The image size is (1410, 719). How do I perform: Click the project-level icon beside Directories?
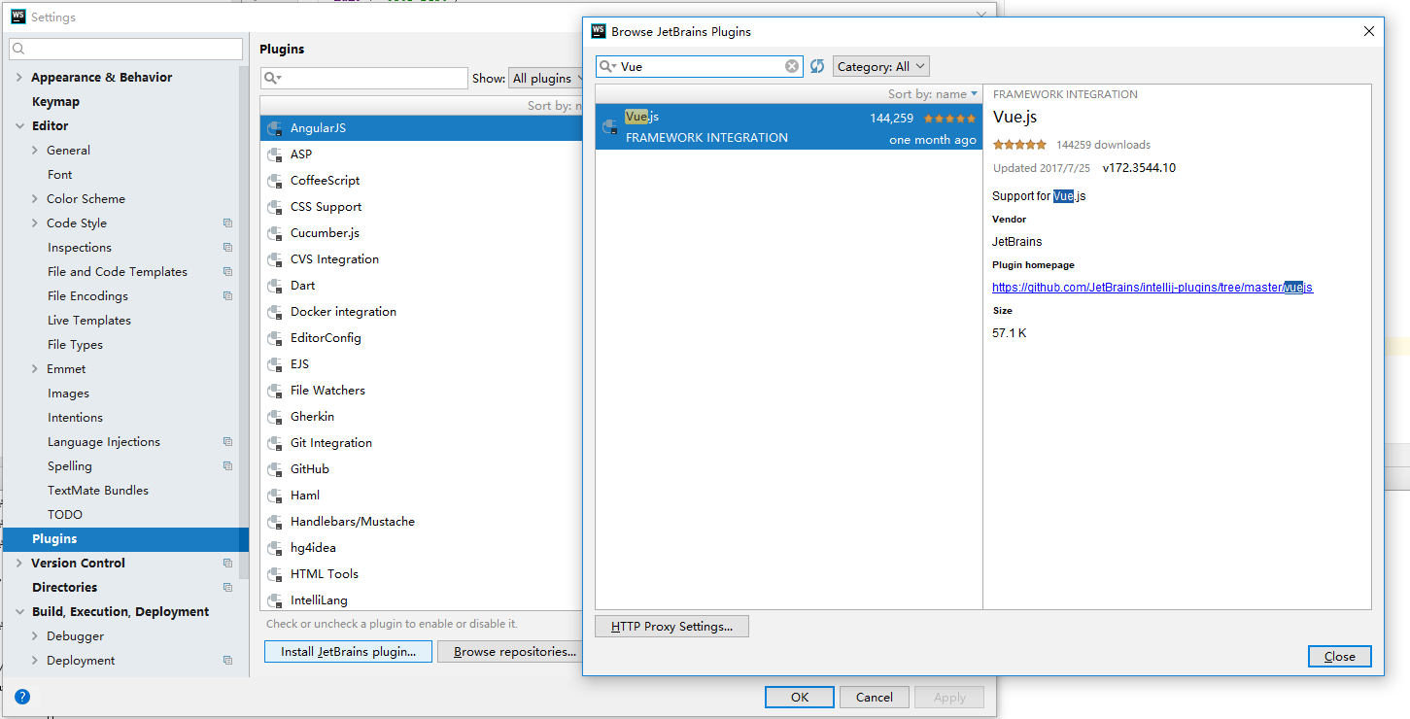point(227,588)
